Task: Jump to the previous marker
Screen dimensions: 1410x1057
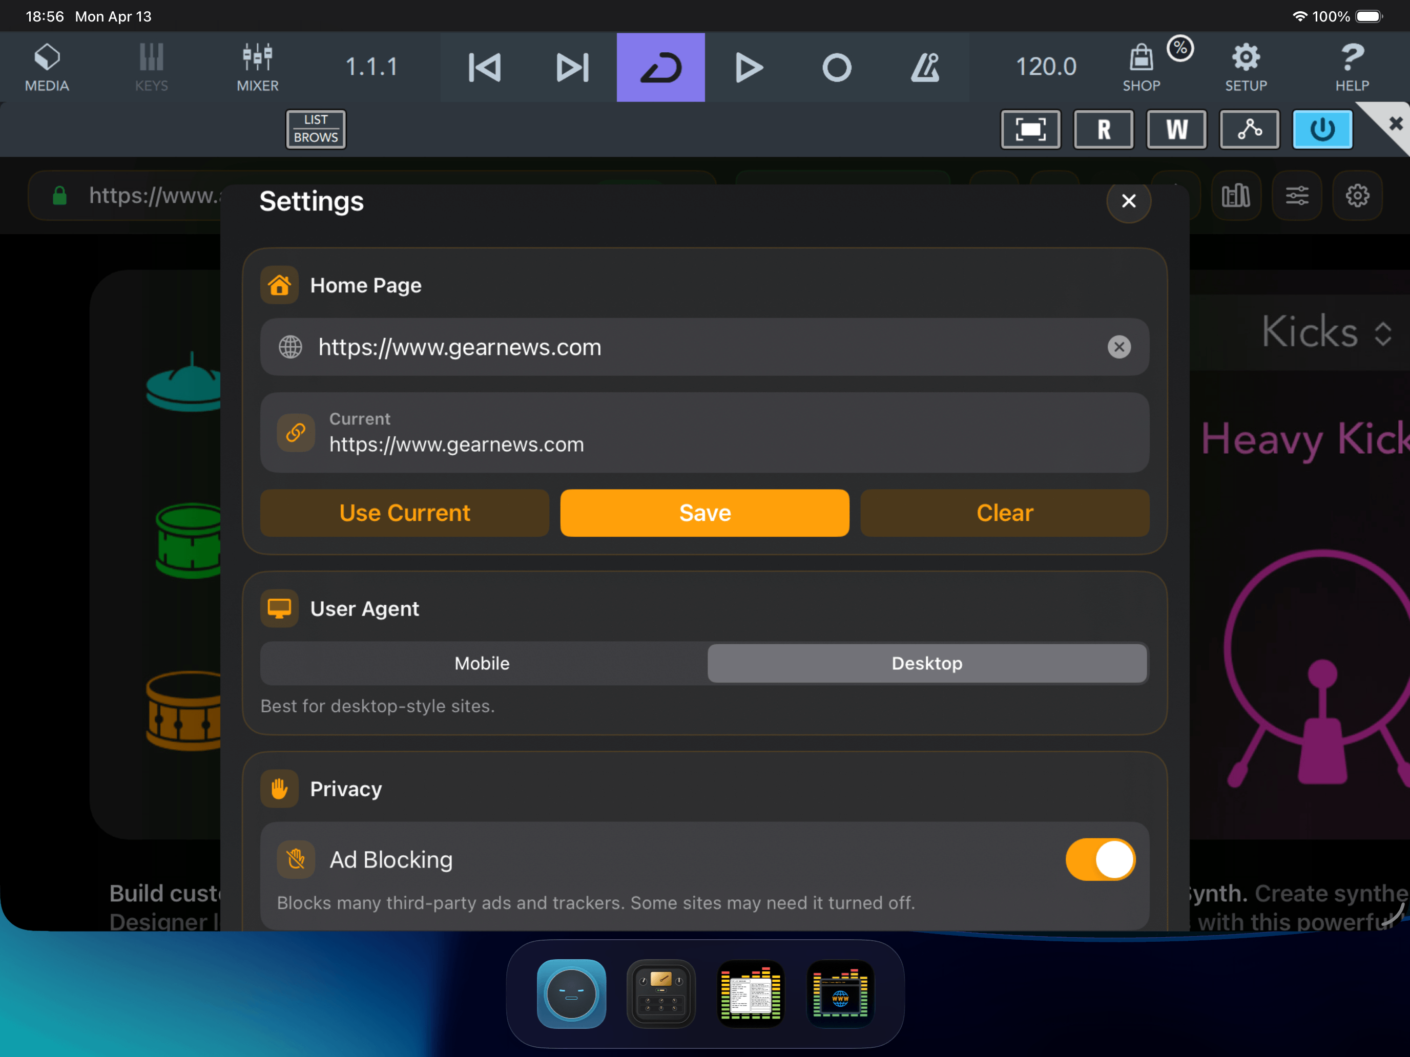Action: tap(485, 67)
